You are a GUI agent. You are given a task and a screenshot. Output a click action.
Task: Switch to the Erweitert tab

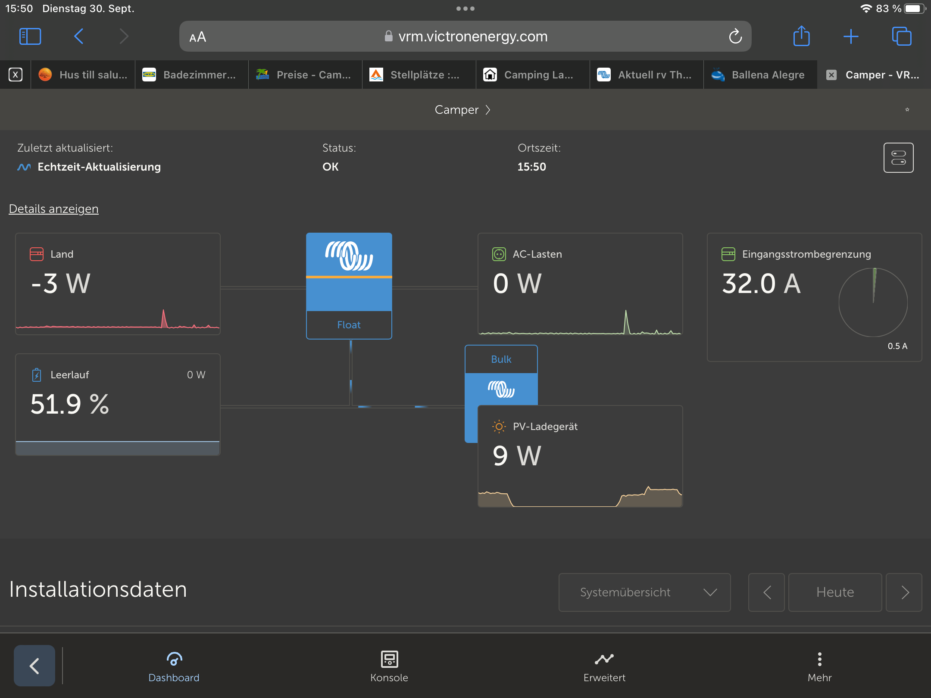pos(604,666)
